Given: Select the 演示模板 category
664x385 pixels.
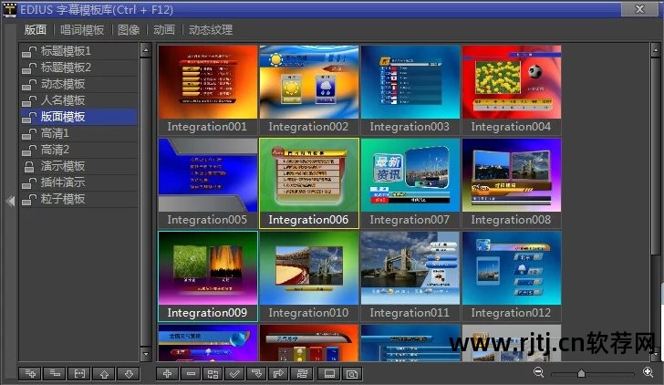Looking at the screenshot, I should (78, 166).
